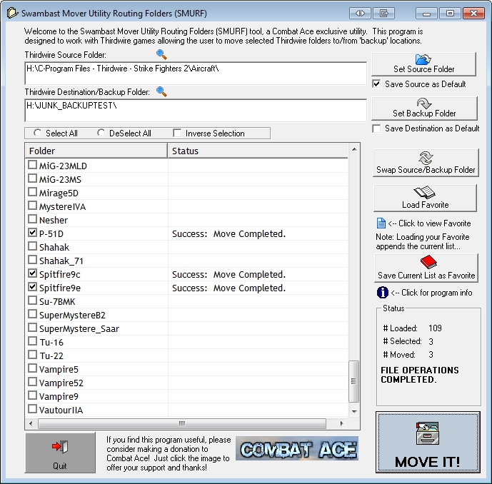Check the Tu-22 folder checkbox
This screenshot has height=484, width=492.
tap(32, 355)
